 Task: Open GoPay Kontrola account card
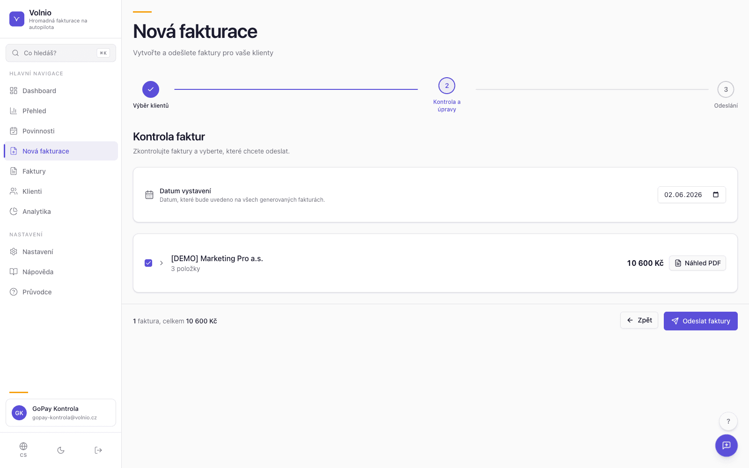click(61, 413)
